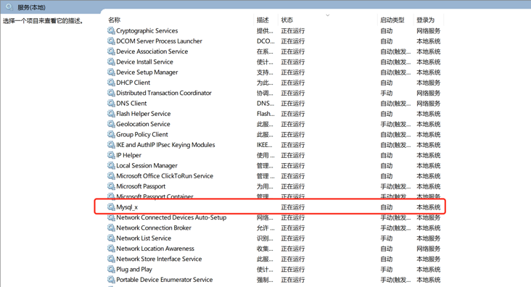Screen dimensions: 531x287
Task: Select the Plug and Play name
Action: (x=134, y=270)
